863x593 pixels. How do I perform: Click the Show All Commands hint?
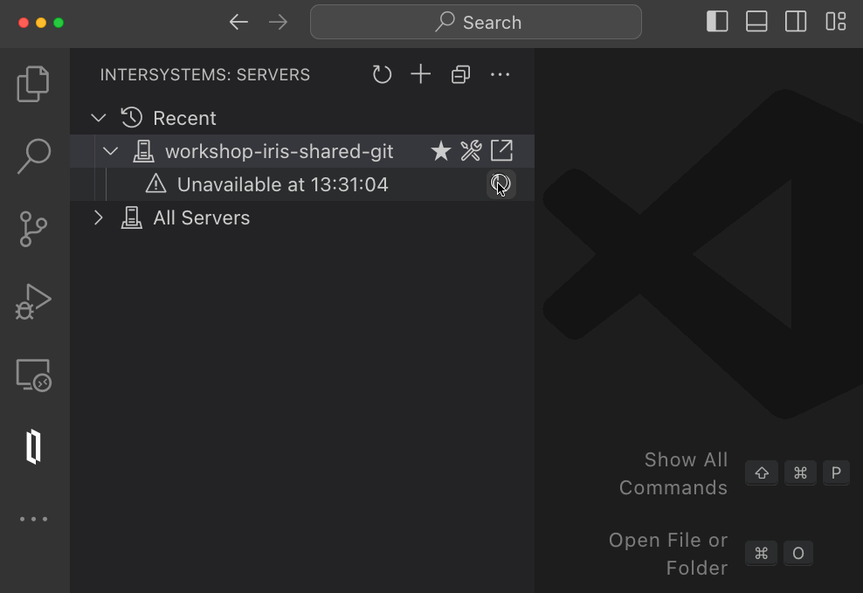tap(673, 473)
